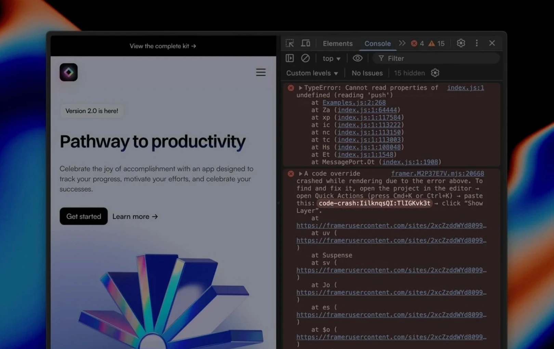Open the Elements tab
The width and height of the screenshot is (554, 349).
tap(338, 43)
